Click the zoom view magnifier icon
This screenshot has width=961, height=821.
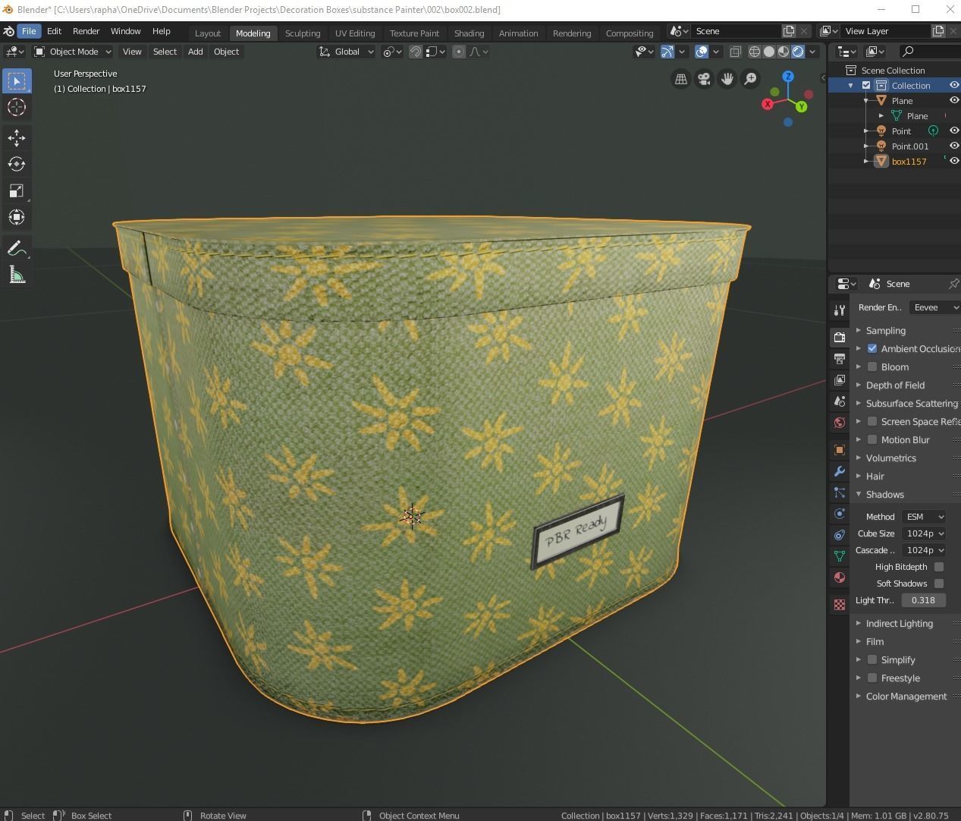click(750, 79)
